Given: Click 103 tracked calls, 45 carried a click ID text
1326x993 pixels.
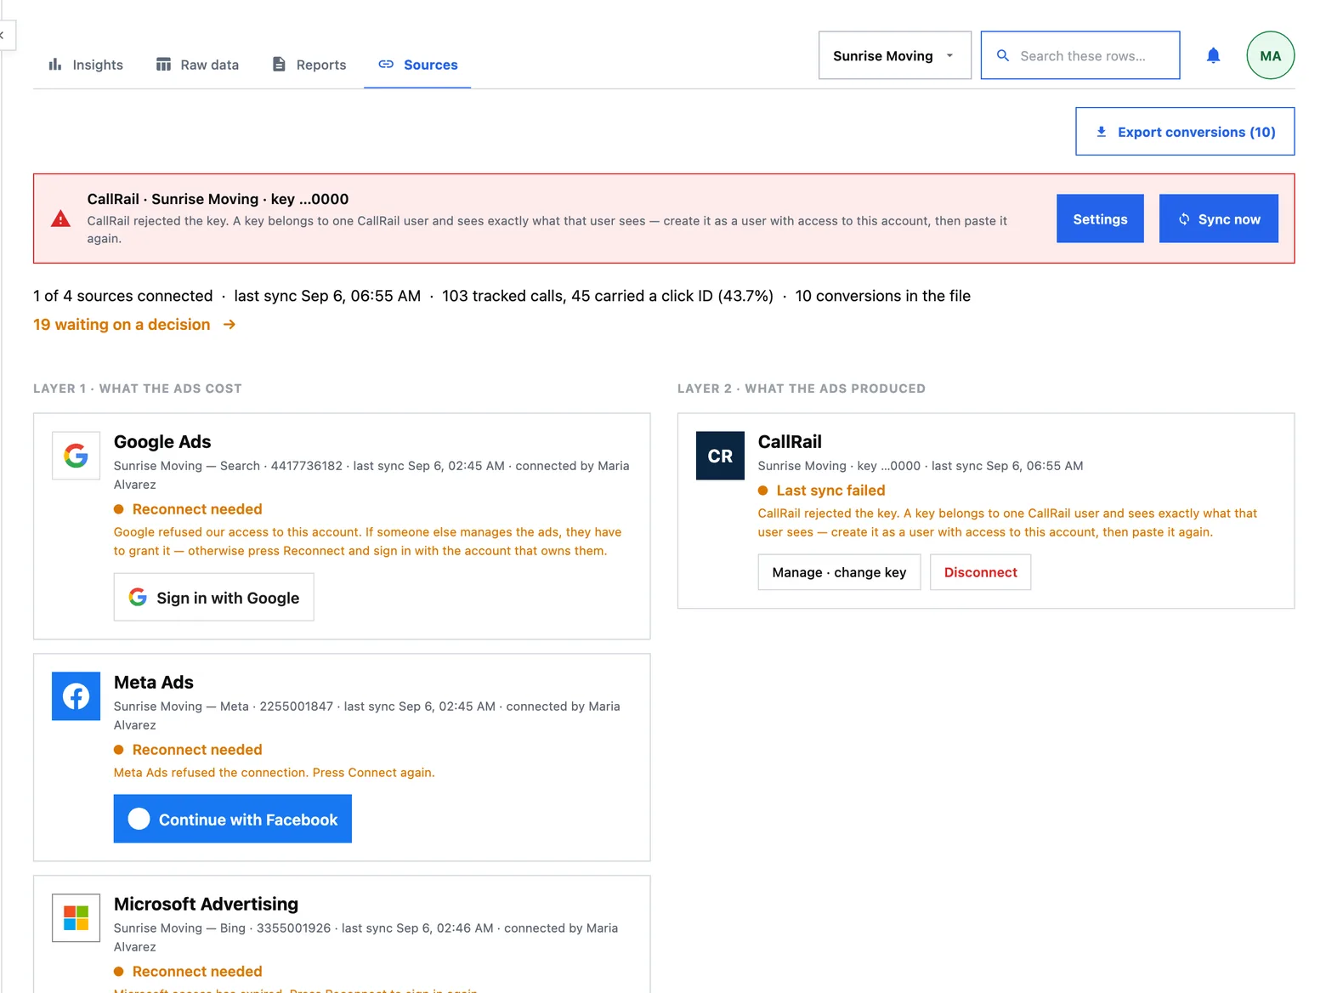Looking at the screenshot, I should 608,296.
